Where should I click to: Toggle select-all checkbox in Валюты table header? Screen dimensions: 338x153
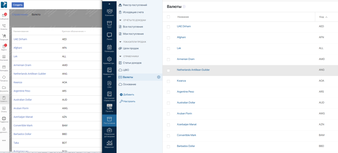click(x=168, y=17)
